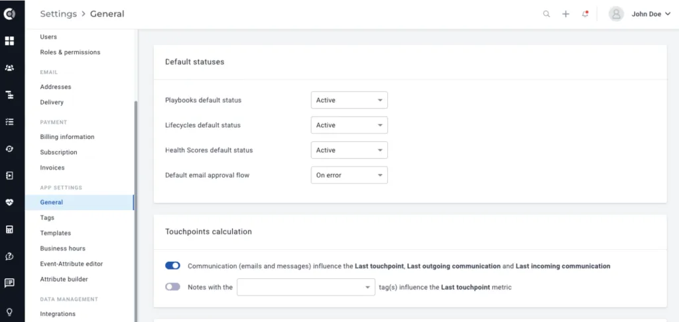Open the notifications bell icon
Screen dimensions: 679x322
coord(585,14)
